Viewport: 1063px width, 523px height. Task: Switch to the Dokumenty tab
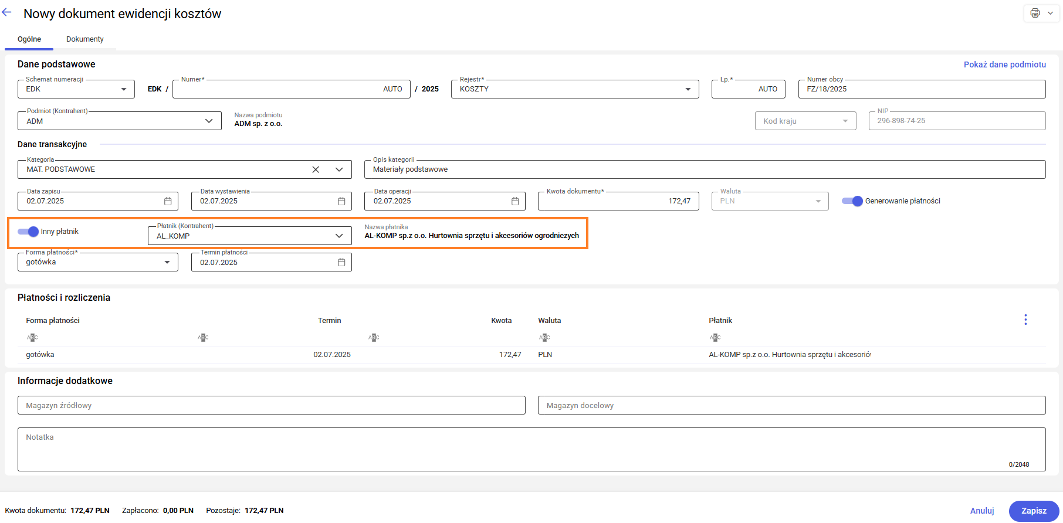(85, 39)
